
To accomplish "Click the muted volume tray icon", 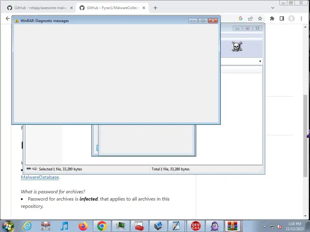I will tap(279, 227).
